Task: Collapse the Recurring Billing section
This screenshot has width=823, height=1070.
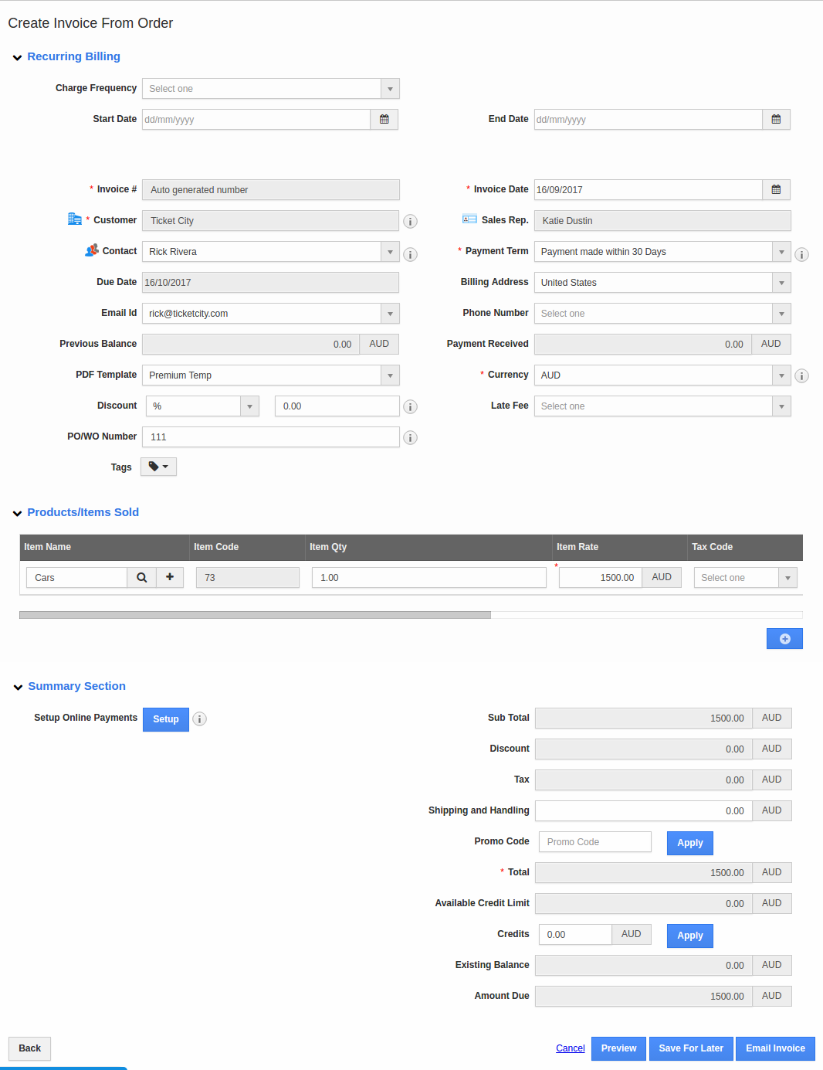Action: tap(17, 58)
